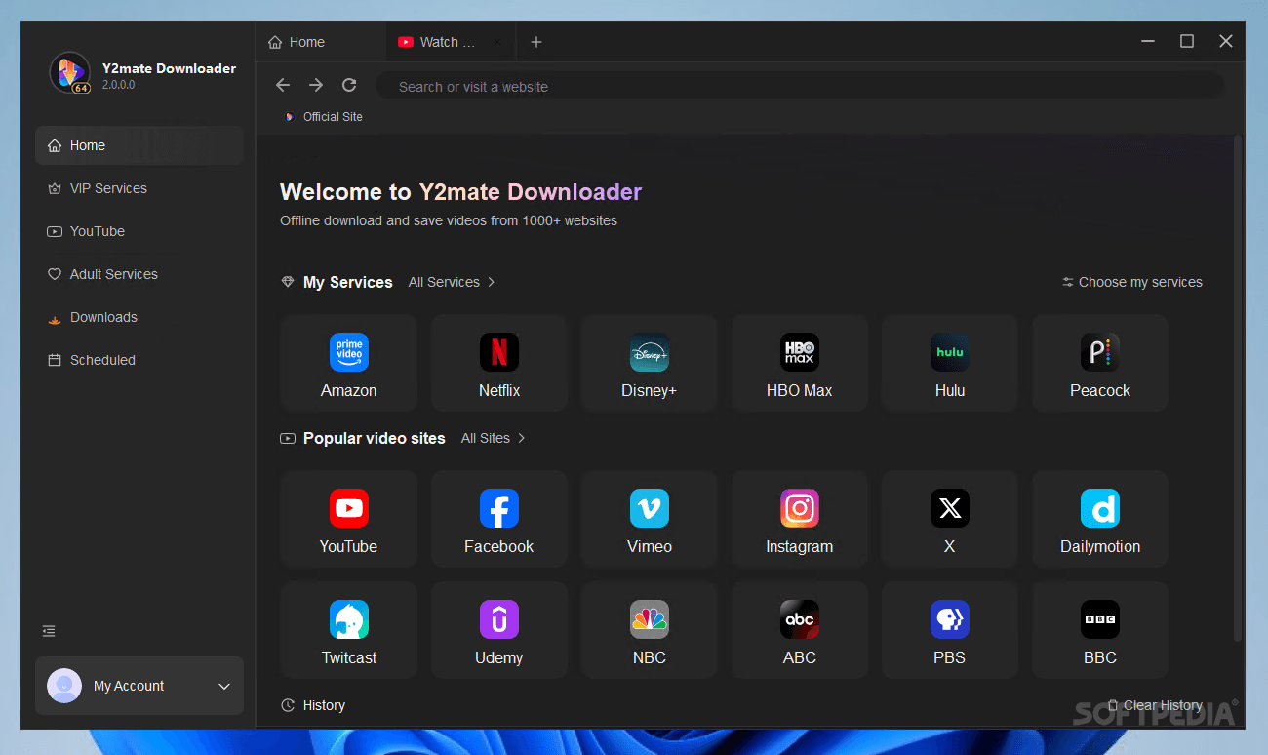Click the Search or visit a website field
This screenshot has height=755, width=1268.
tap(800, 86)
